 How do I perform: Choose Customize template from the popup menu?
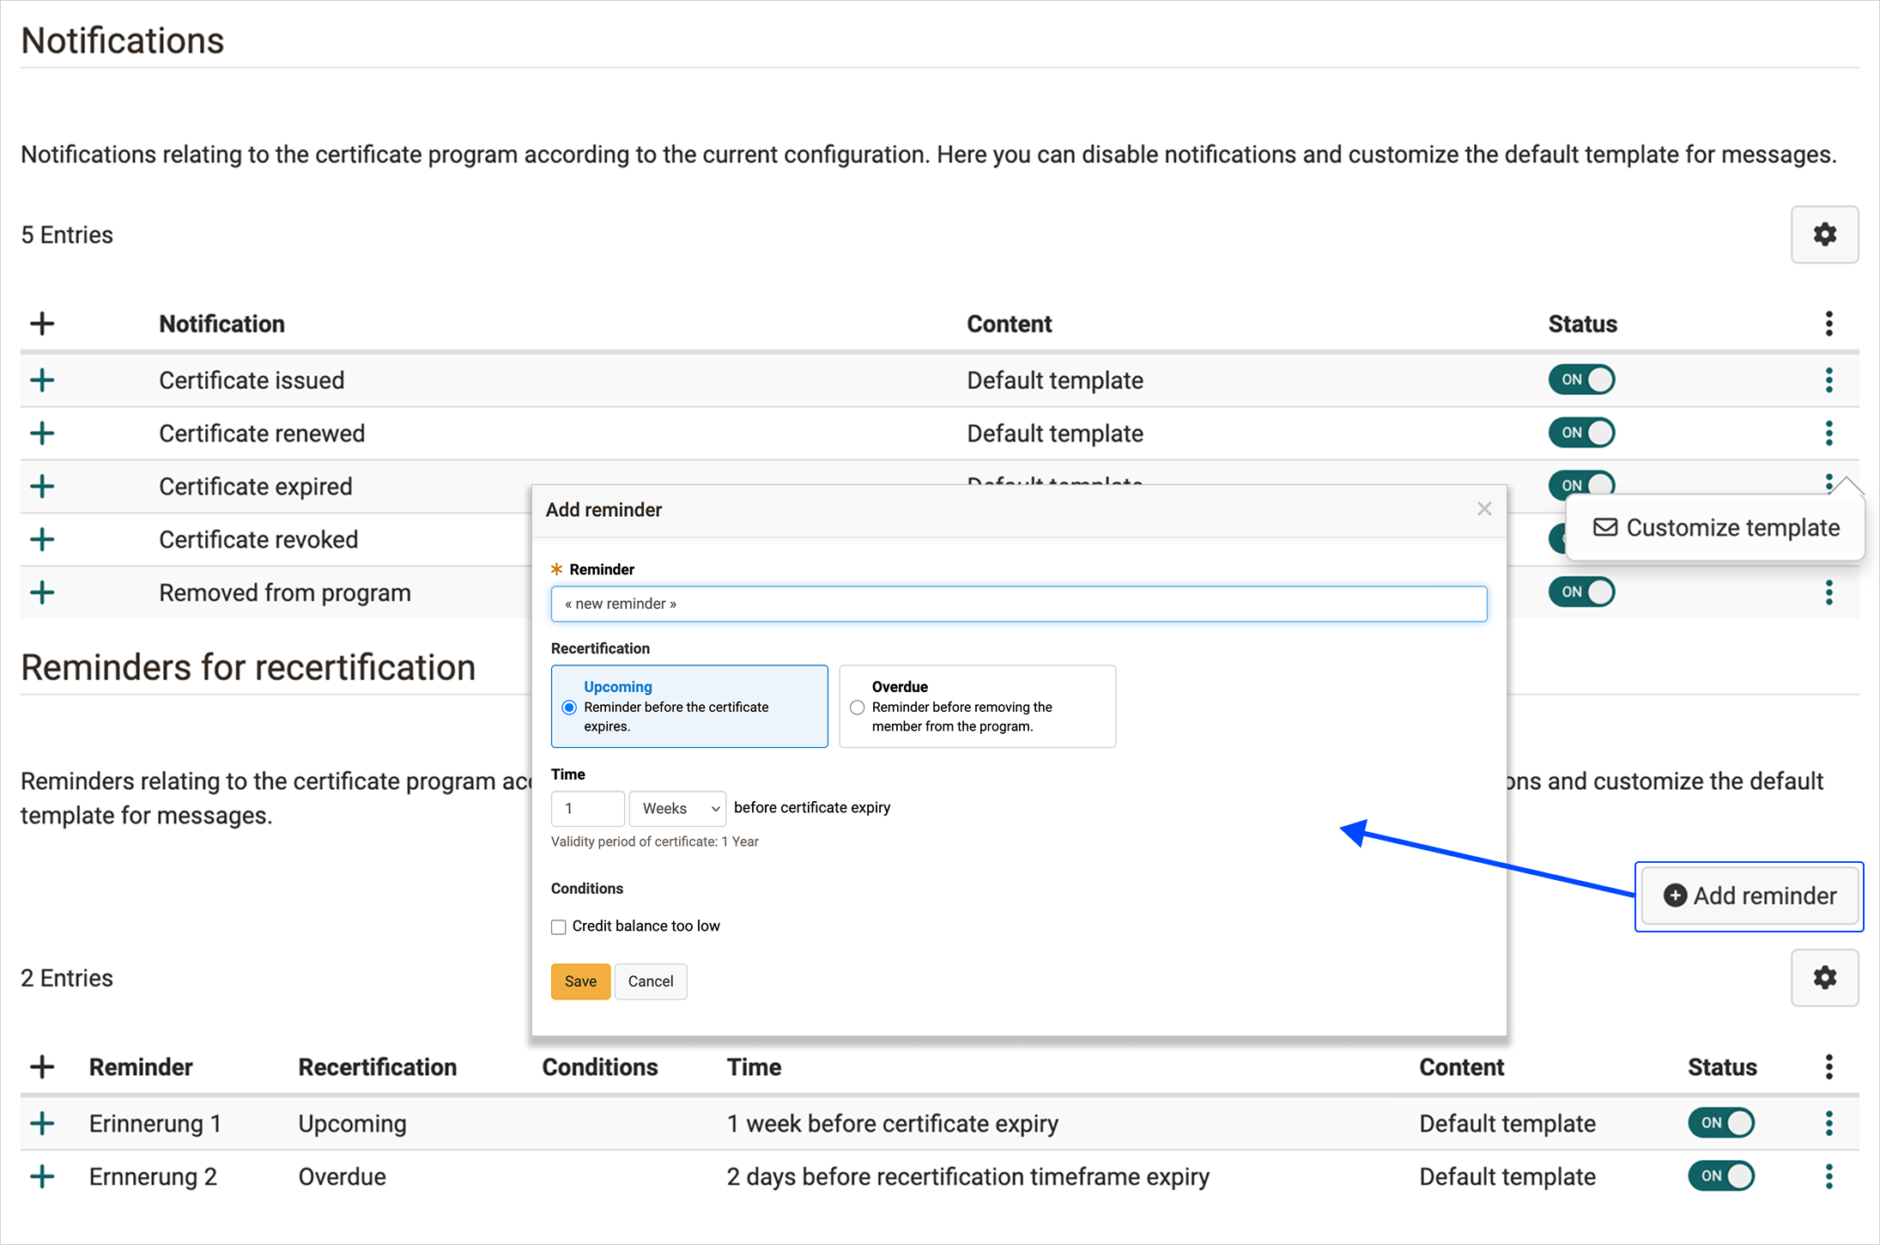pos(1716,527)
